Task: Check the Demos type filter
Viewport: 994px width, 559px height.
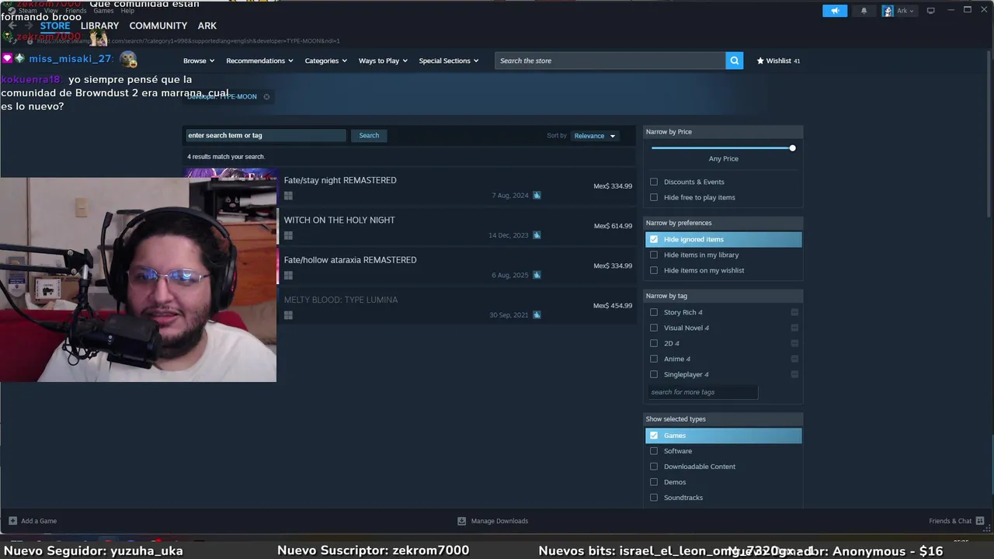Action: point(654,482)
